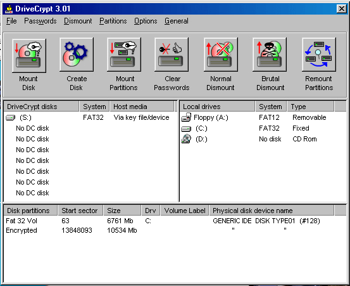Viewport: 350px width, 286px height.
Task: Trigger the Brutal Dismount skull icon
Action: pos(270,55)
